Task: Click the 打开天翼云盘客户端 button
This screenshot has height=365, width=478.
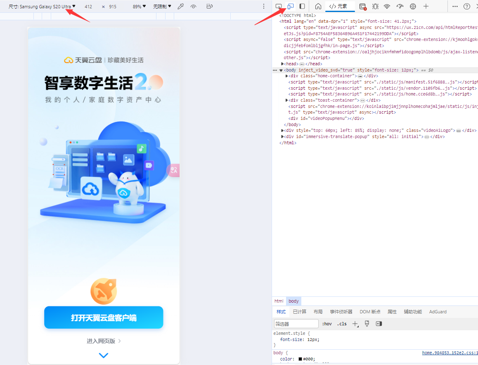Action: [x=104, y=318]
